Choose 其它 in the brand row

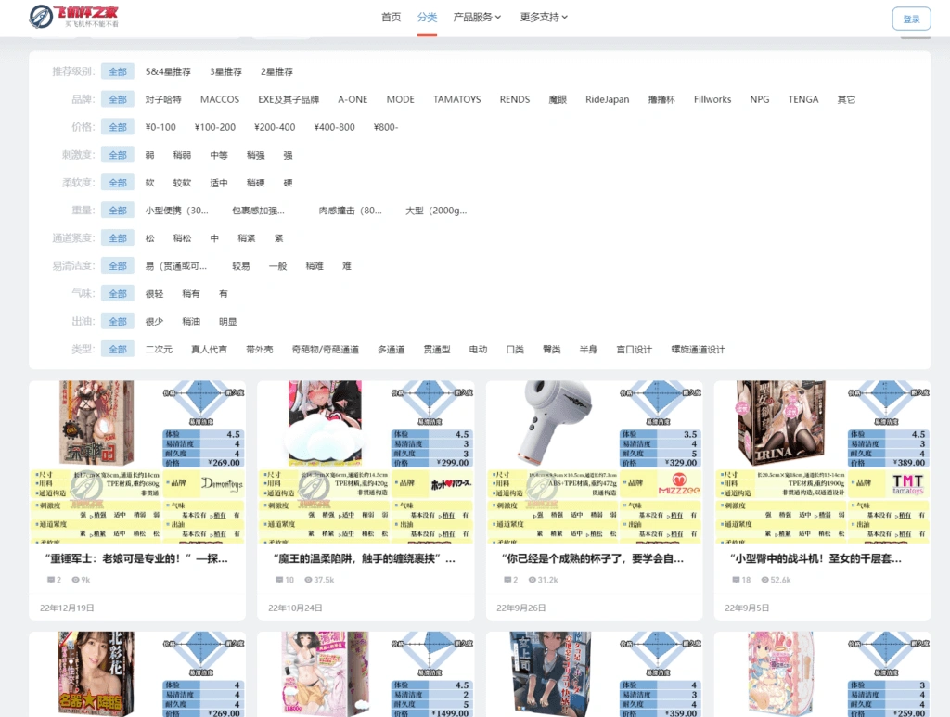(x=846, y=99)
